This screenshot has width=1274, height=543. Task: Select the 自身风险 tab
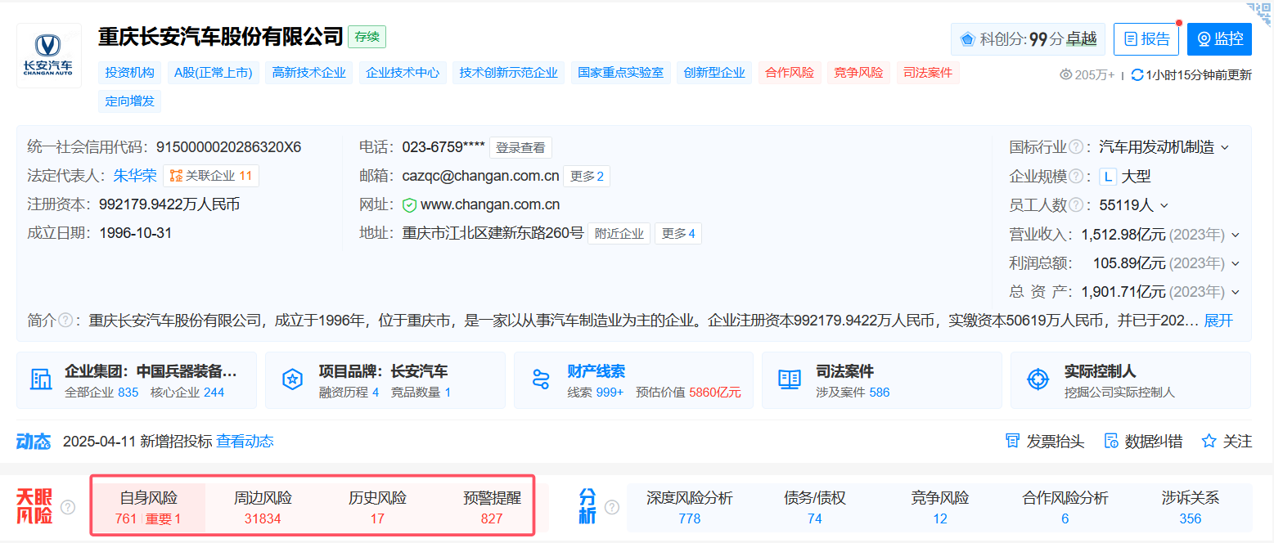click(x=148, y=507)
